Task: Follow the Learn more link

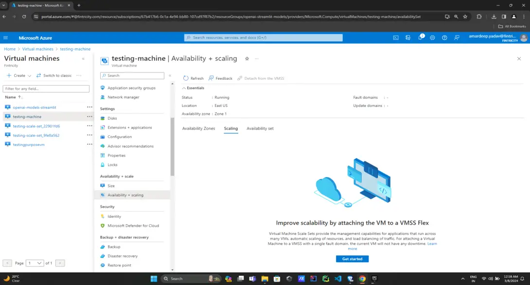Action: tap(432, 244)
